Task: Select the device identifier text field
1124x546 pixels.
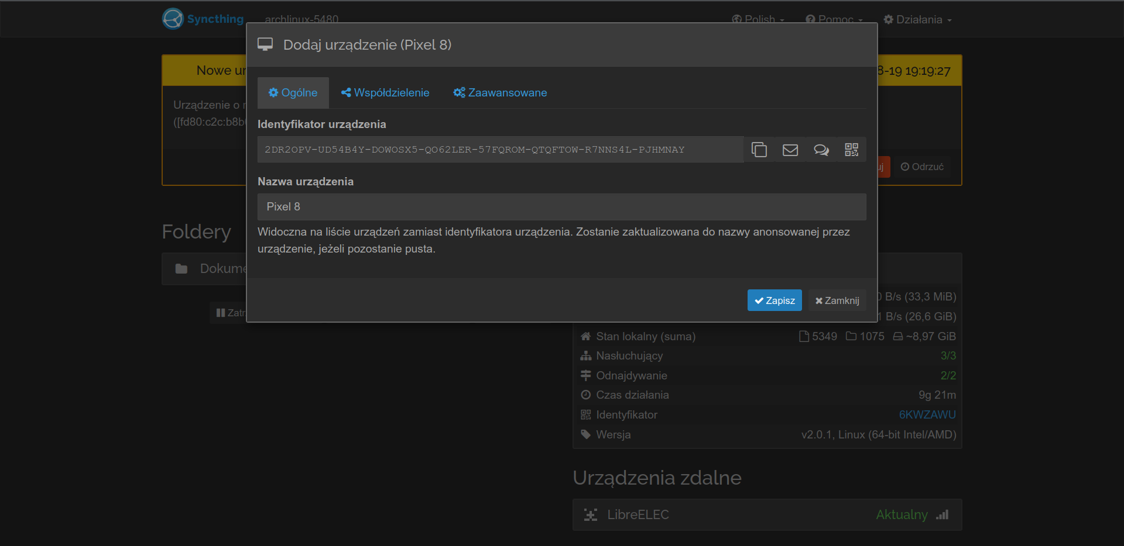Action: click(x=500, y=150)
